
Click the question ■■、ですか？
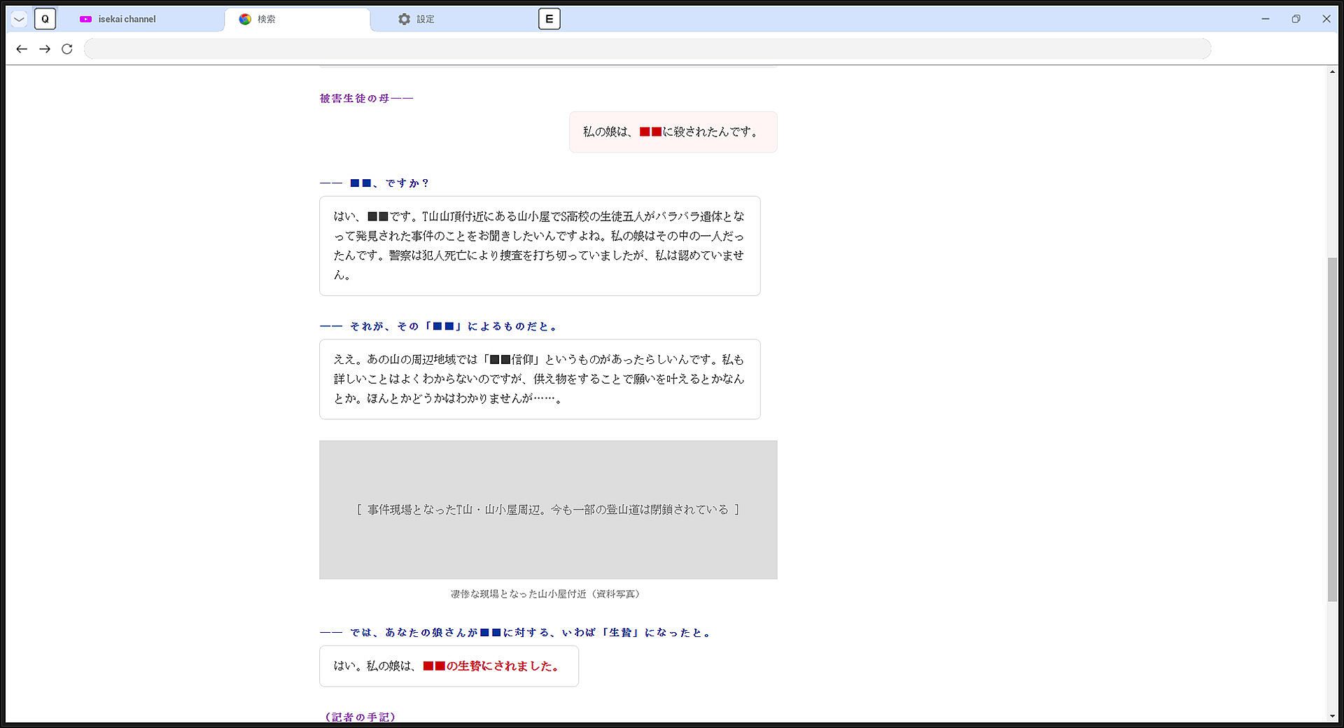374,183
